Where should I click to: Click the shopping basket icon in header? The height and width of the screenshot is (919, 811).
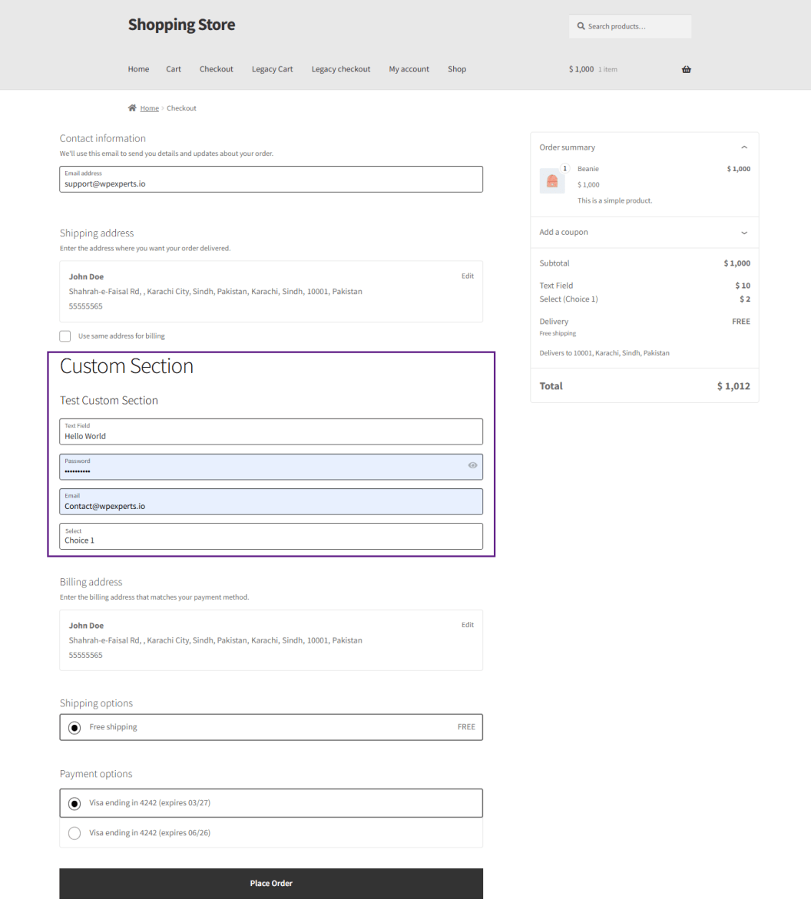686,69
